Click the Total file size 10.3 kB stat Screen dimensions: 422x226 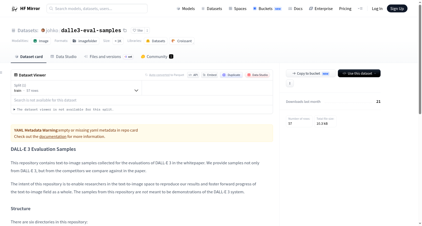(x=325, y=121)
